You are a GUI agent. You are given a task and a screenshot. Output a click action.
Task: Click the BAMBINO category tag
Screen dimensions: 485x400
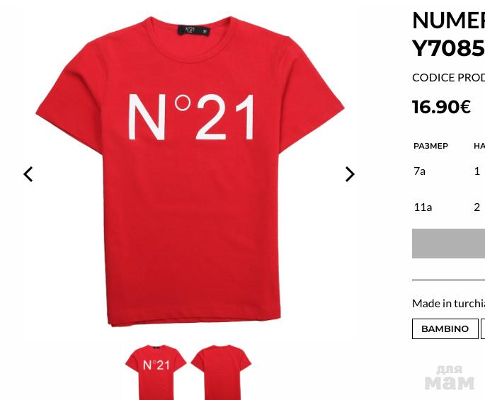pos(445,328)
